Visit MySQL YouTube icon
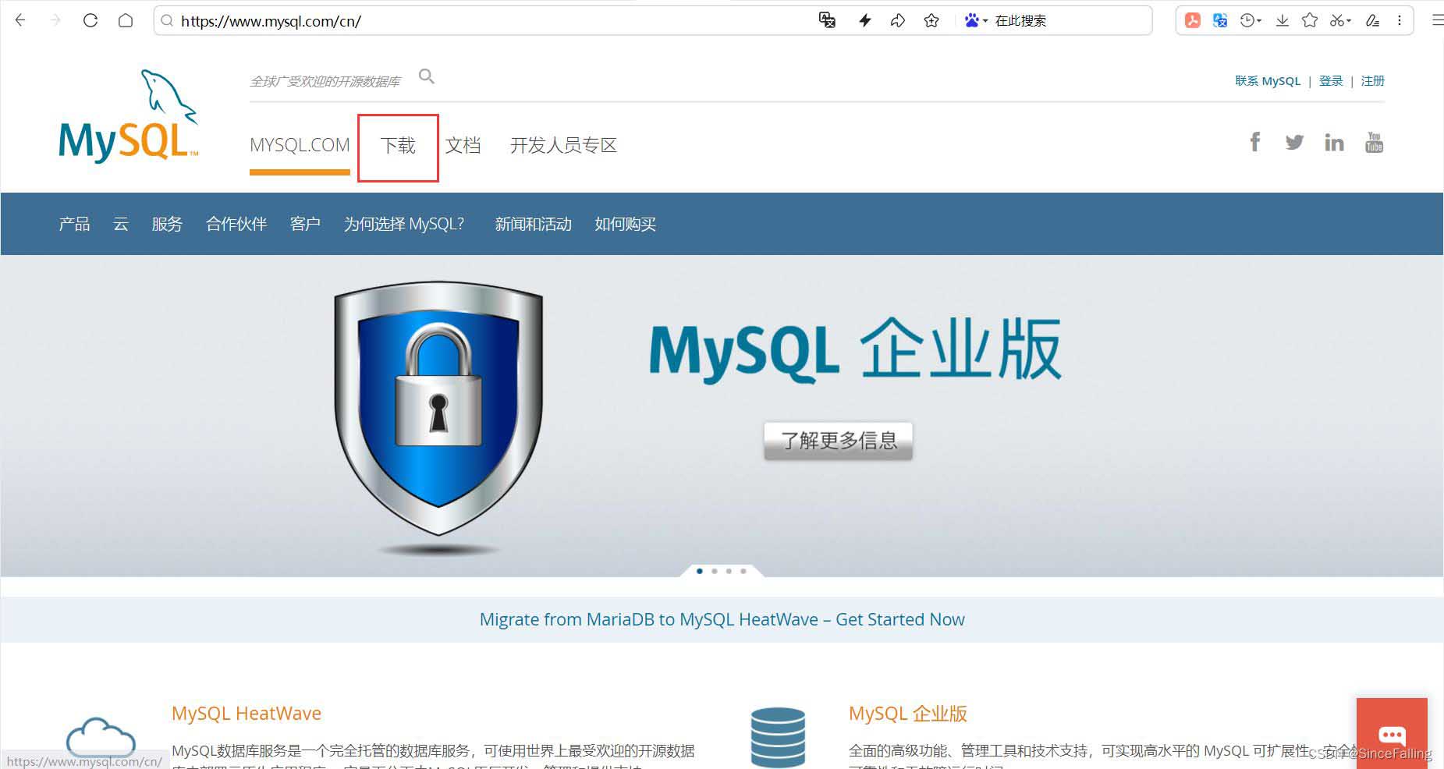 pyautogui.click(x=1375, y=142)
